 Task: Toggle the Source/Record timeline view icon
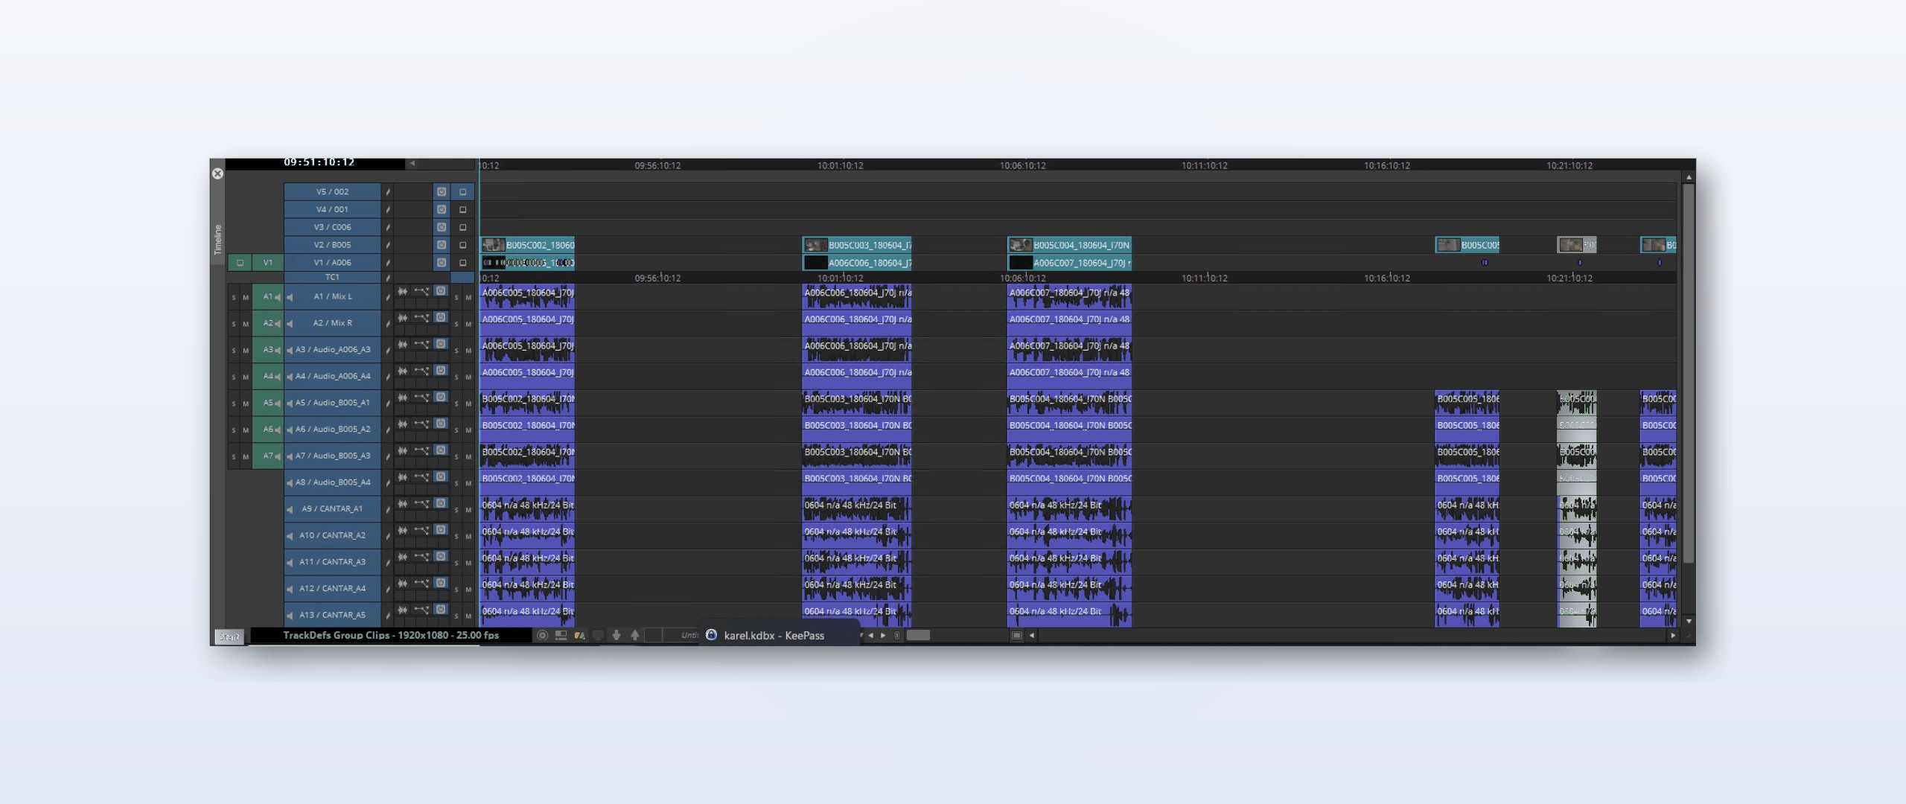pyautogui.click(x=561, y=635)
